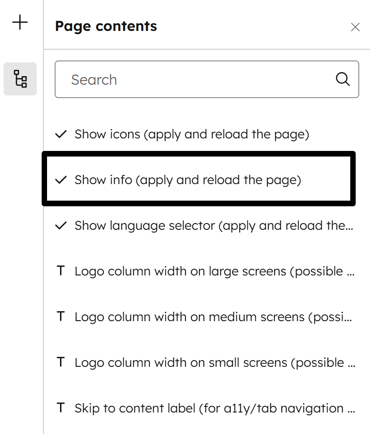Screen dimensions: 370x434
Task: Click T icon beside Skip to content label
Action: (x=60, y=408)
